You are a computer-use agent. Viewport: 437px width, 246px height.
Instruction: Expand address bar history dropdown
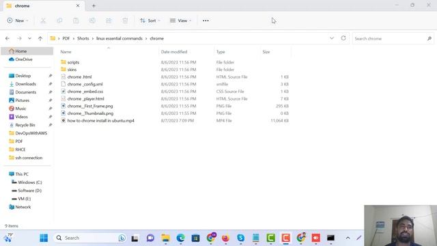[x=332, y=38]
